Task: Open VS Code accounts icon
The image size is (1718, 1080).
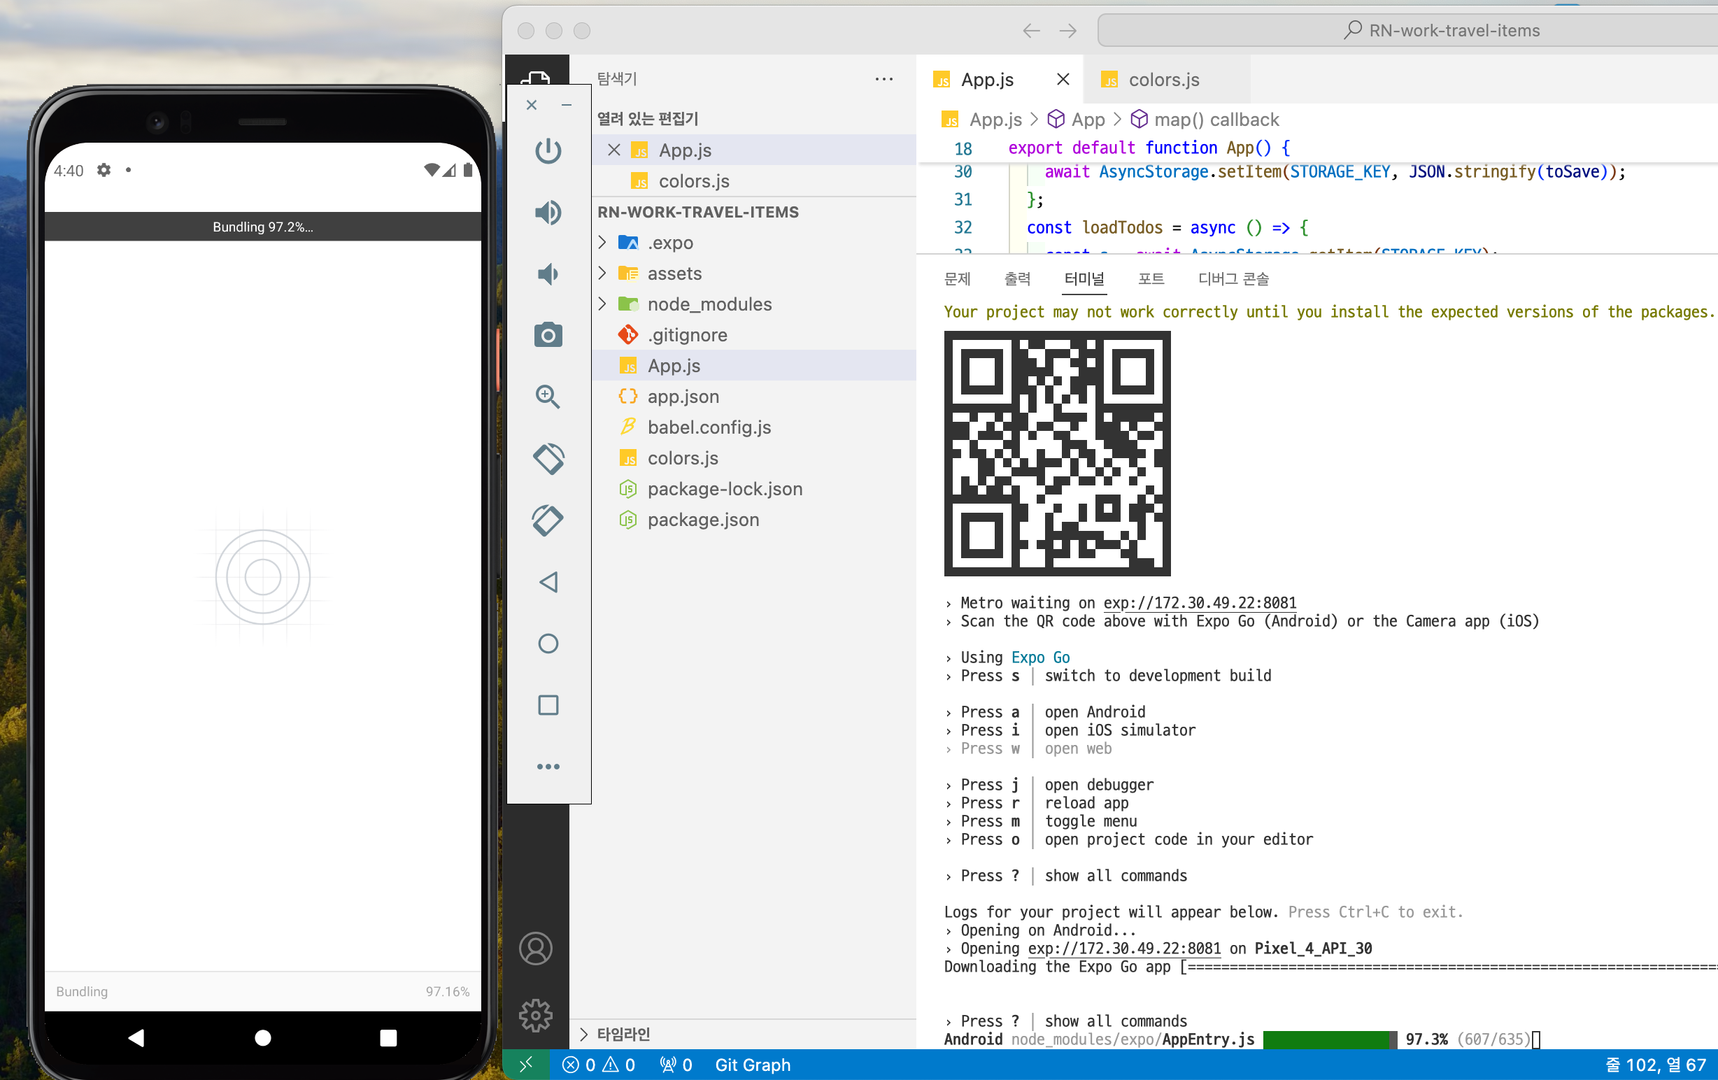Action: pos(536,948)
